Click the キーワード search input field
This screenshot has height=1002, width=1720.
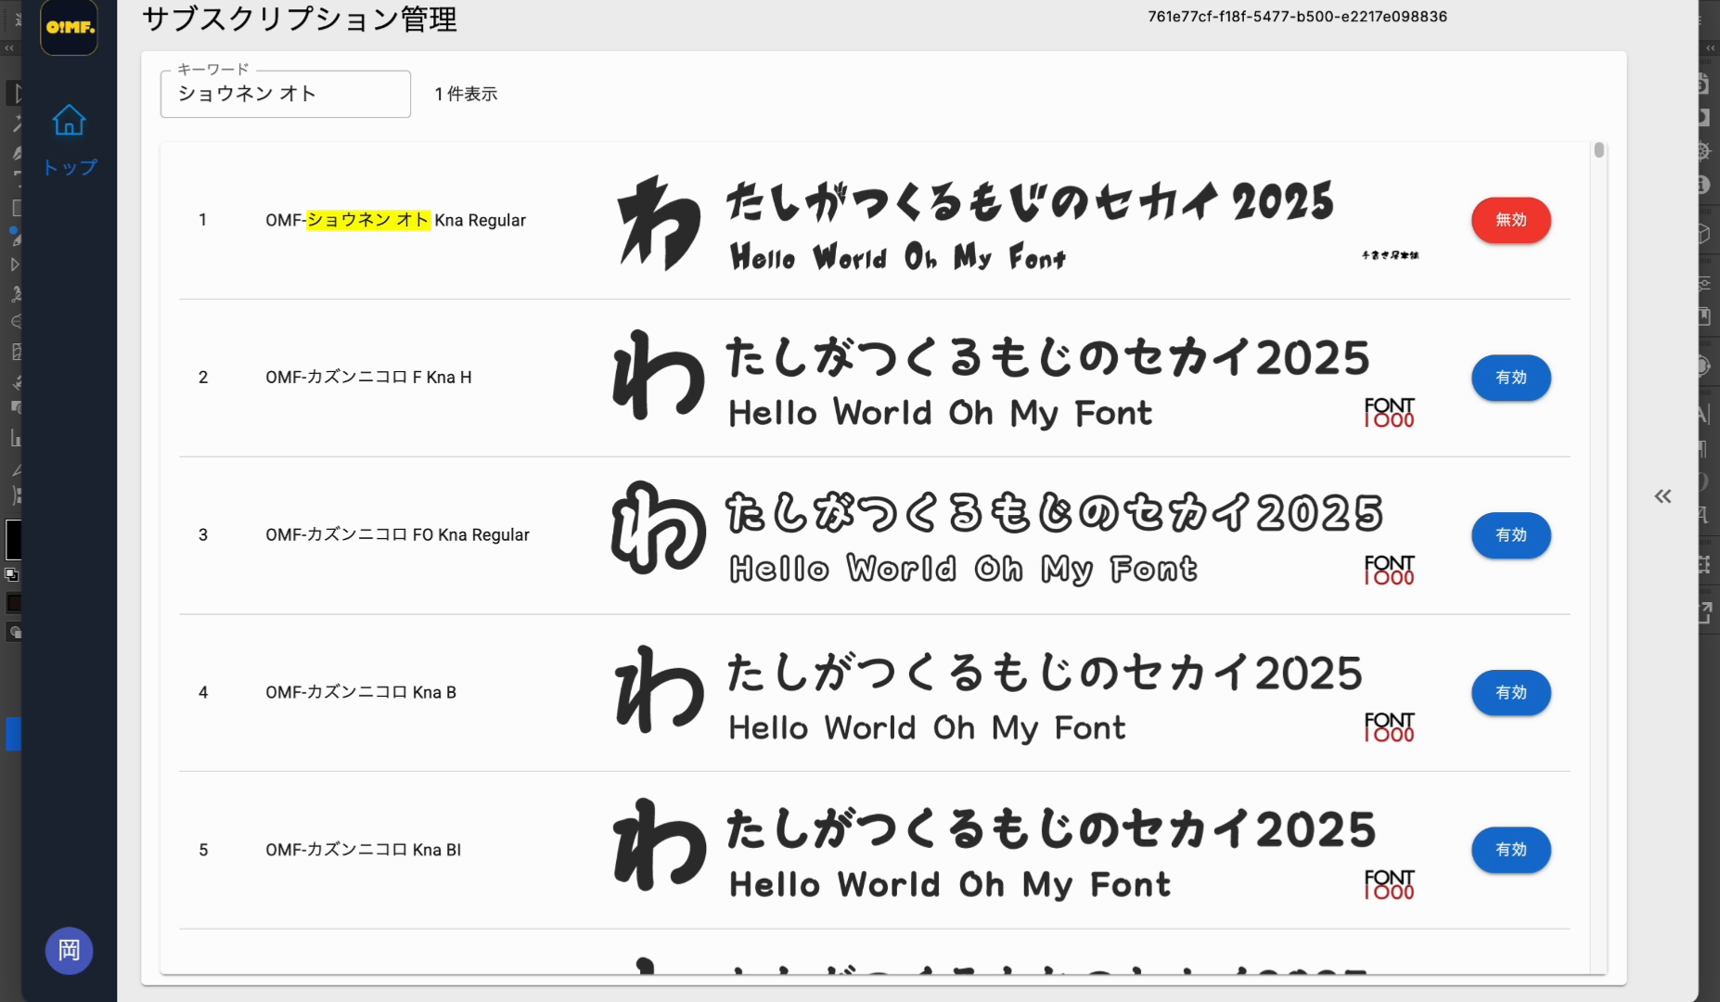[x=286, y=94]
